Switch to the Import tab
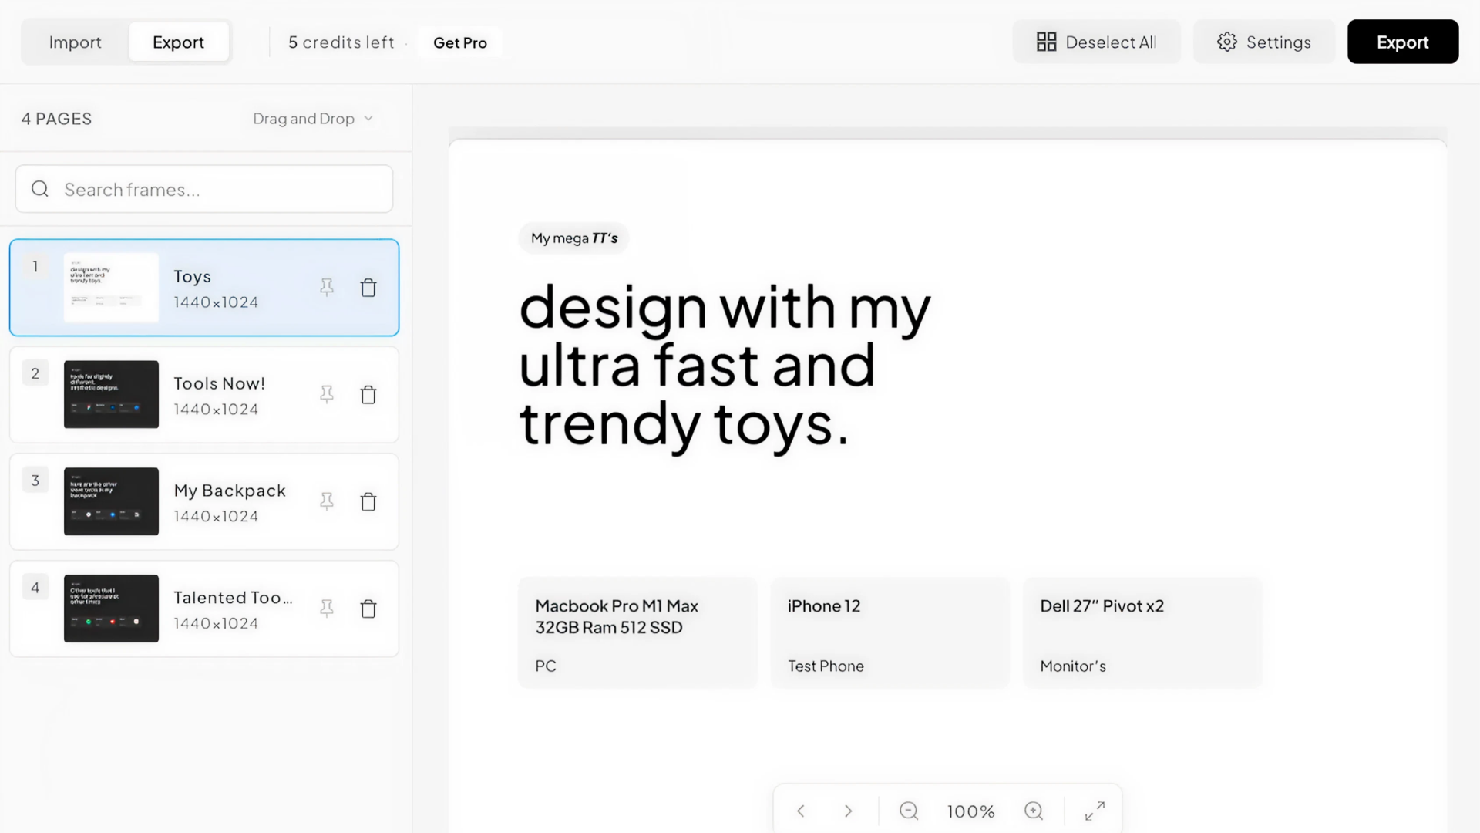Viewport: 1480px width, 833px height. click(x=75, y=42)
